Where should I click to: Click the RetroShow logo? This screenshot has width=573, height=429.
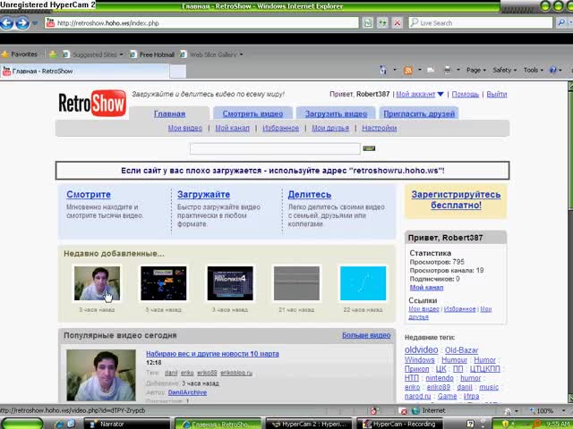point(91,104)
